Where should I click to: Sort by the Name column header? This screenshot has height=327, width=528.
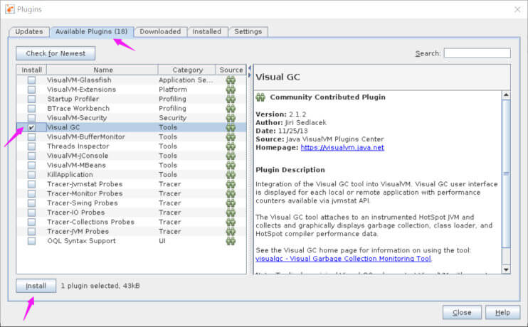tap(102, 70)
